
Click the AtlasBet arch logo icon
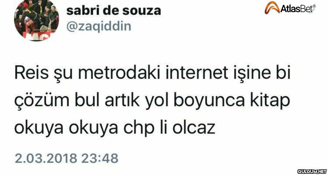coord(272,8)
